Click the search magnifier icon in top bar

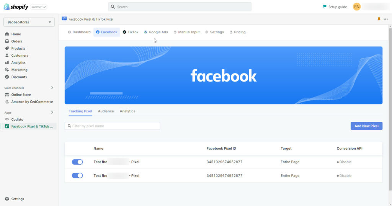[113, 7]
